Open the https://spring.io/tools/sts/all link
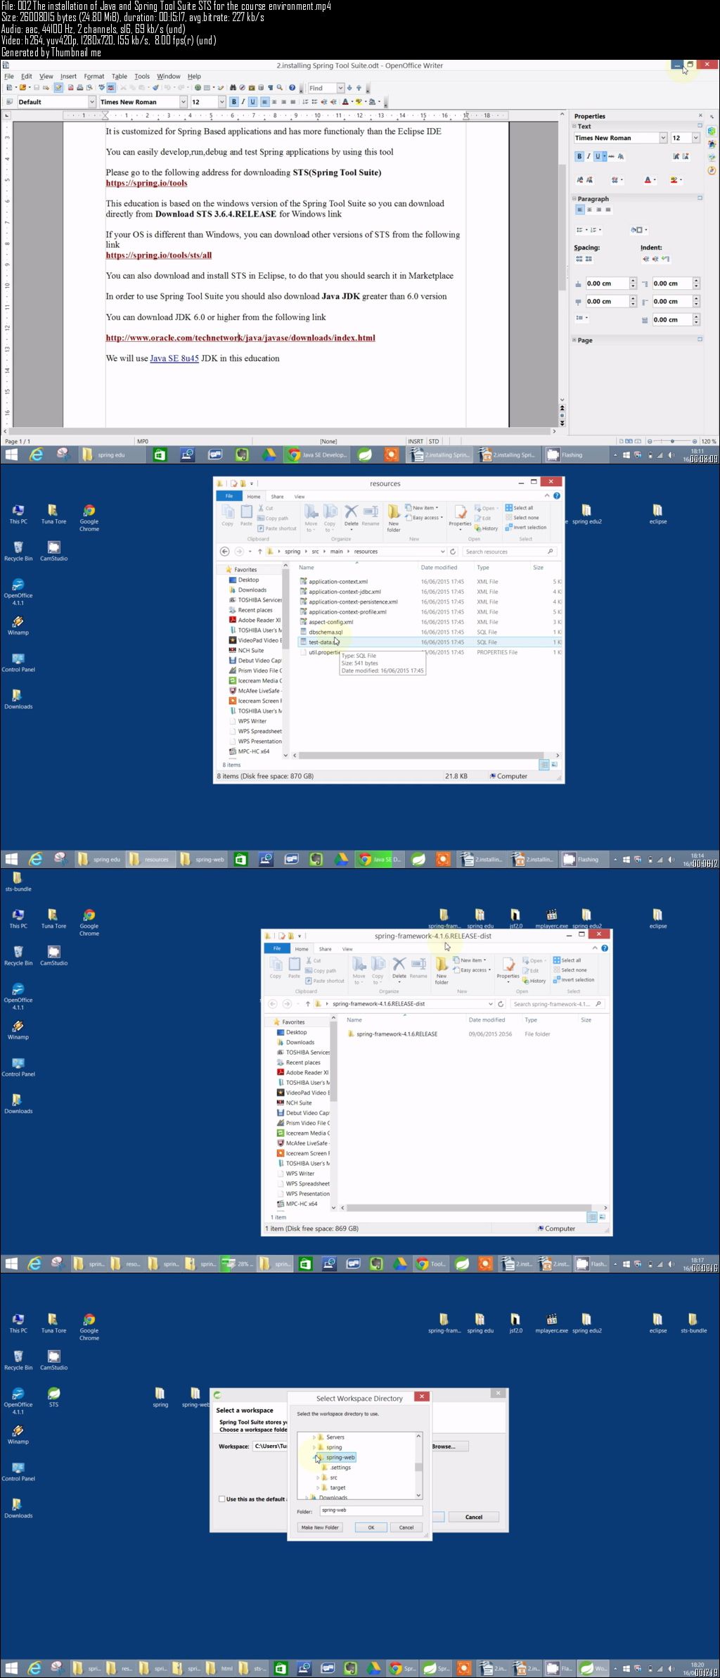 pos(159,255)
